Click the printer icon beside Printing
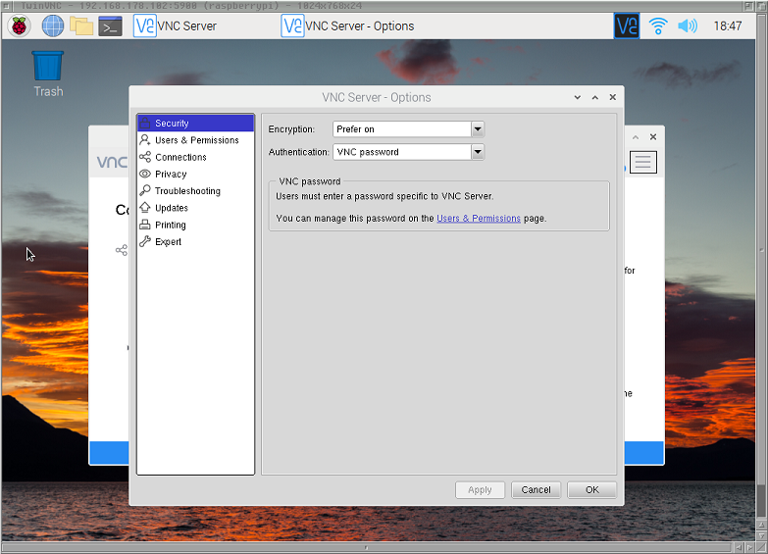 click(x=145, y=225)
